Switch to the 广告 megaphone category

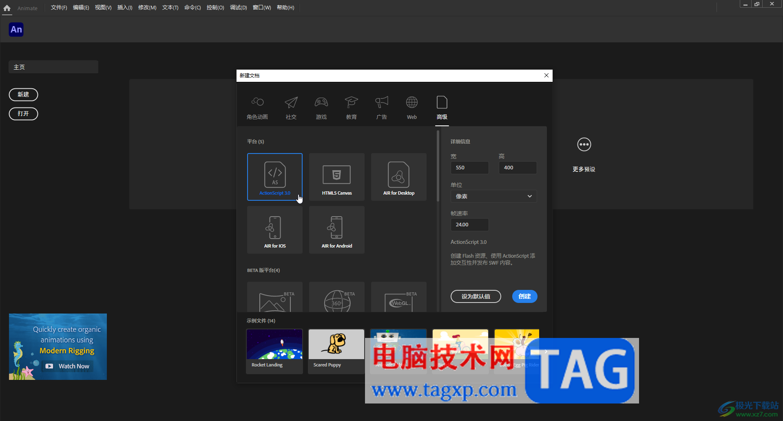click(382, 108)
